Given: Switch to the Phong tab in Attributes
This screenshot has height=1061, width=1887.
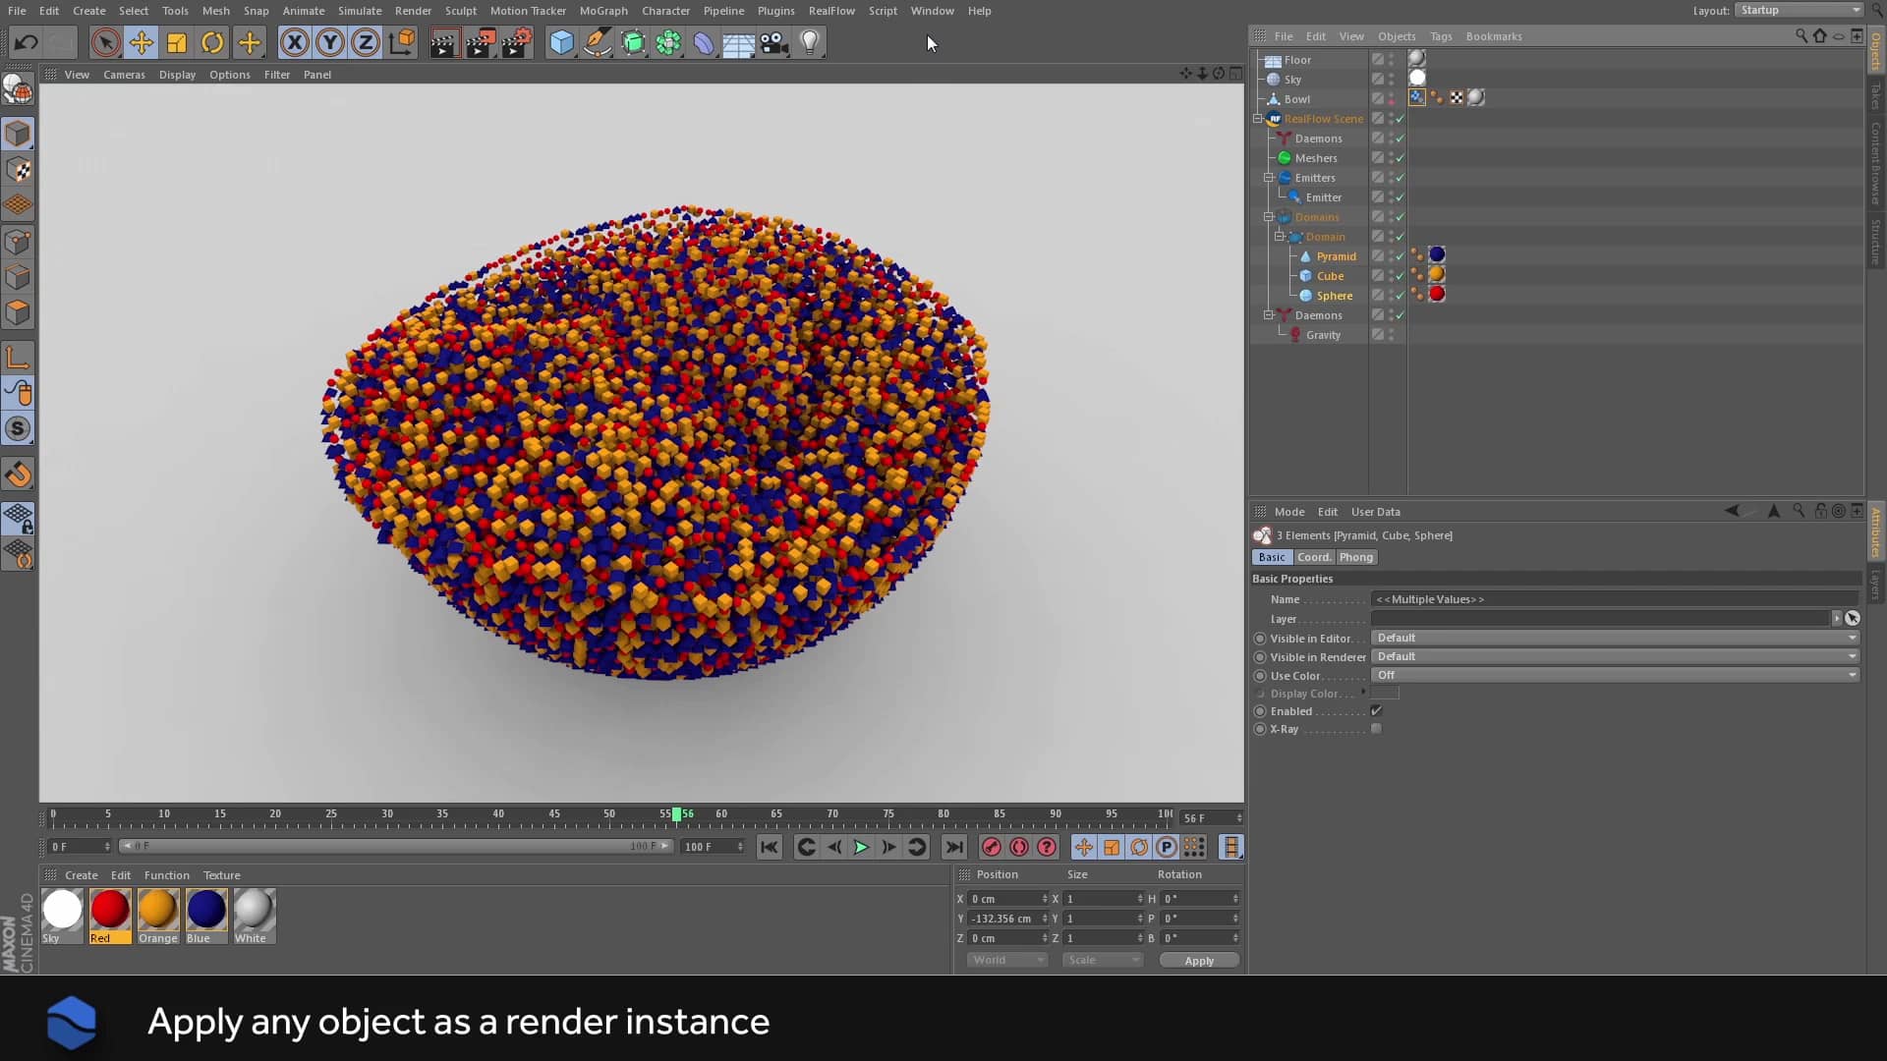Looking at the screenshot, I should pyautogui.click(x=1355, y=557).
